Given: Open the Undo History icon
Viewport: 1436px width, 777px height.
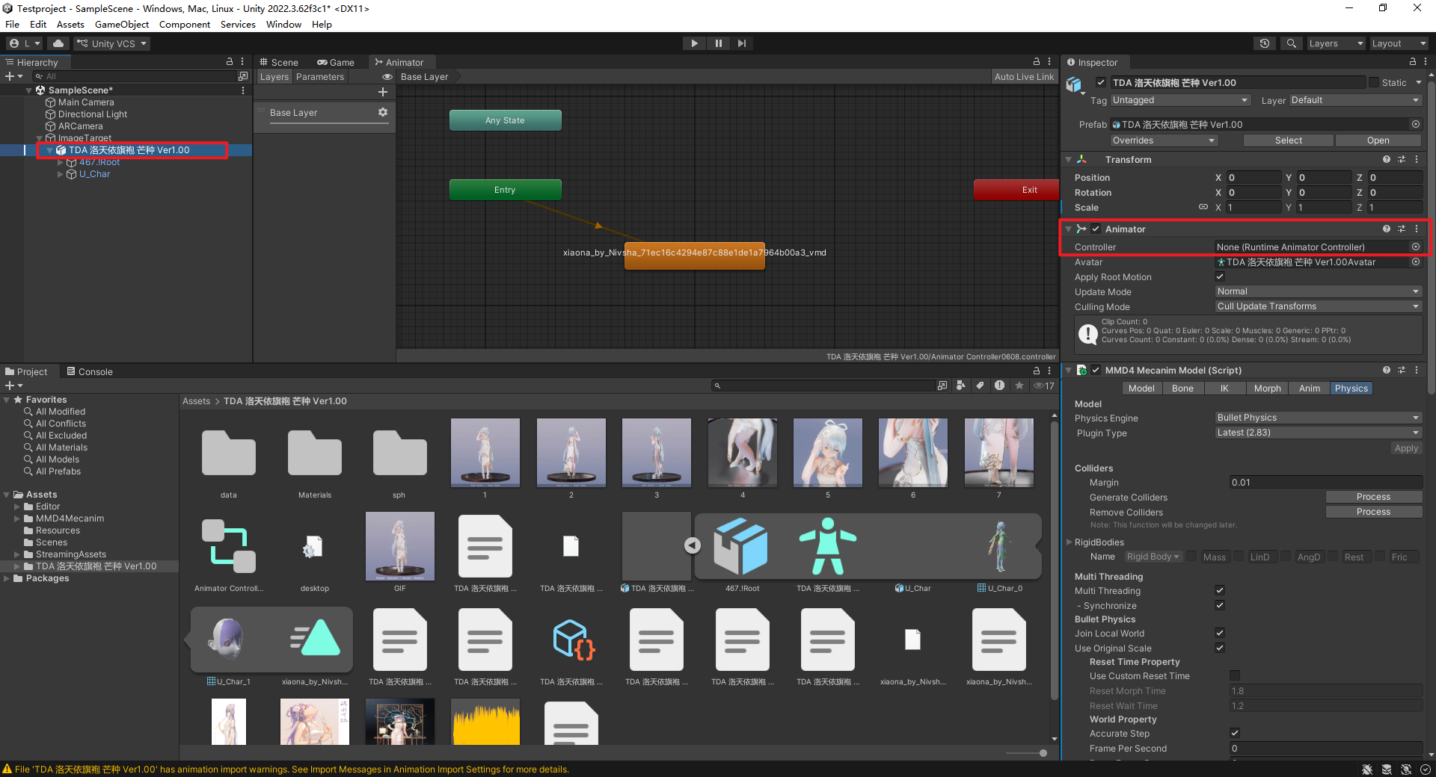Looking at the screenshot, I should pyautogui.click(x=1265, y=43).
